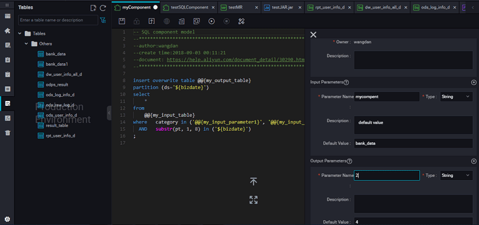Add a new input parameter with plus icon
Viewport: 479px width, 225px height.
pyautogui.click(x=474, y=82)
